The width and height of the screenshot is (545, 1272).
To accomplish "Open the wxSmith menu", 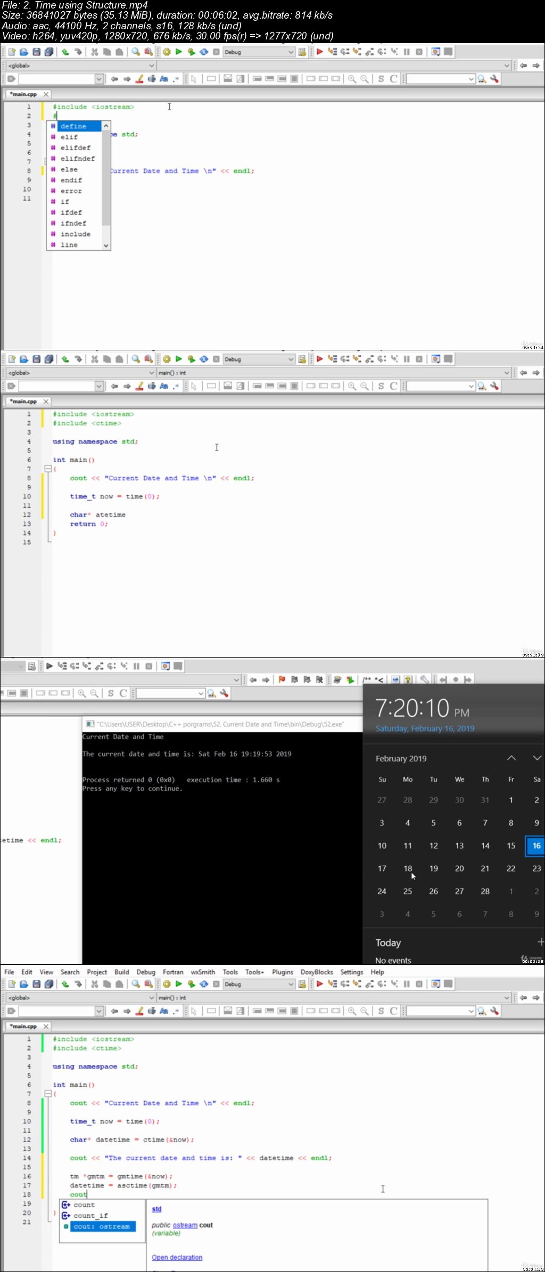I will pos(203,972).
